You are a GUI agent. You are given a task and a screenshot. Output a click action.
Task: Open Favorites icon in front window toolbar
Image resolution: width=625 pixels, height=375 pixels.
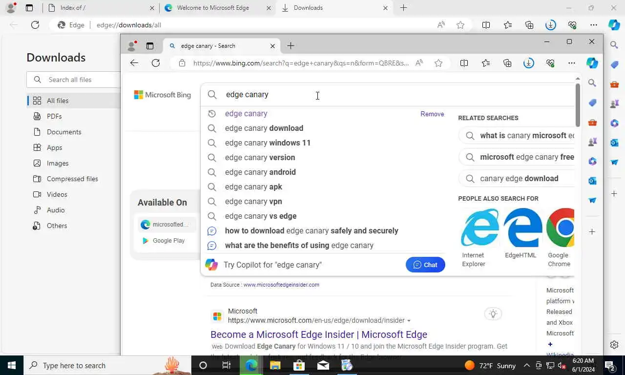coord(486,63)
